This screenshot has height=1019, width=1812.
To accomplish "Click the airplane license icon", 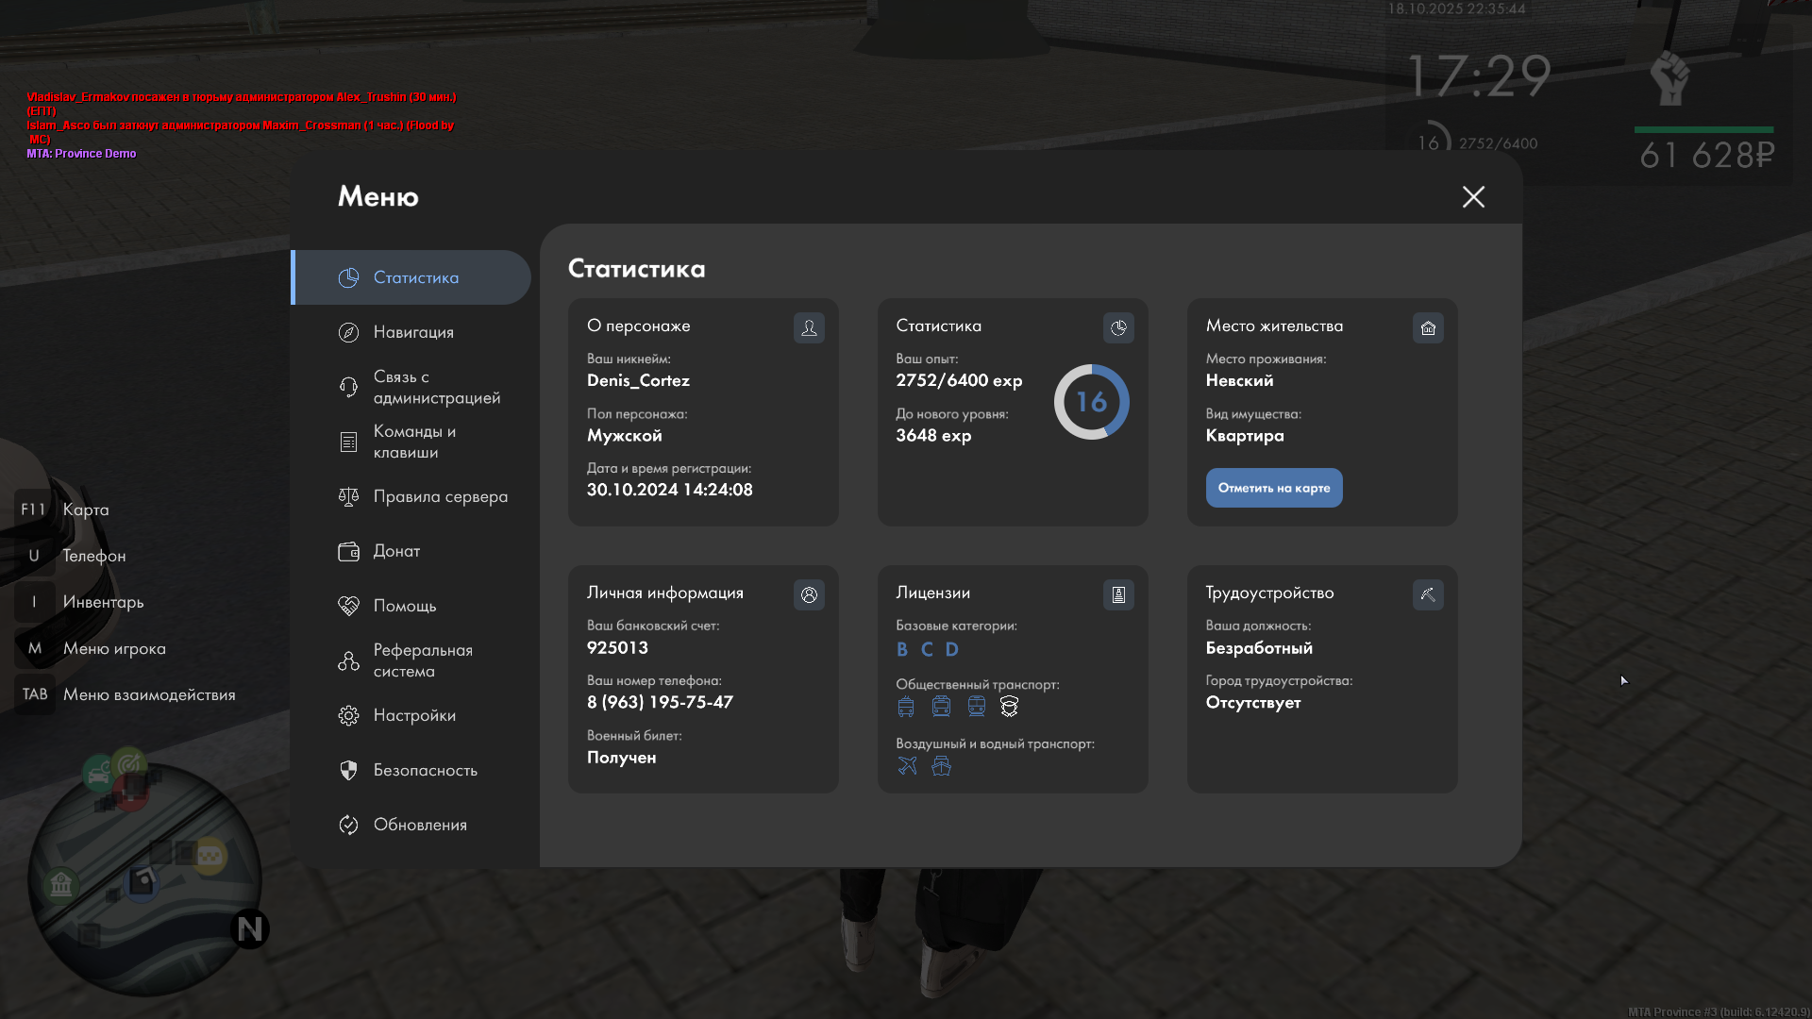I will 907,765.
